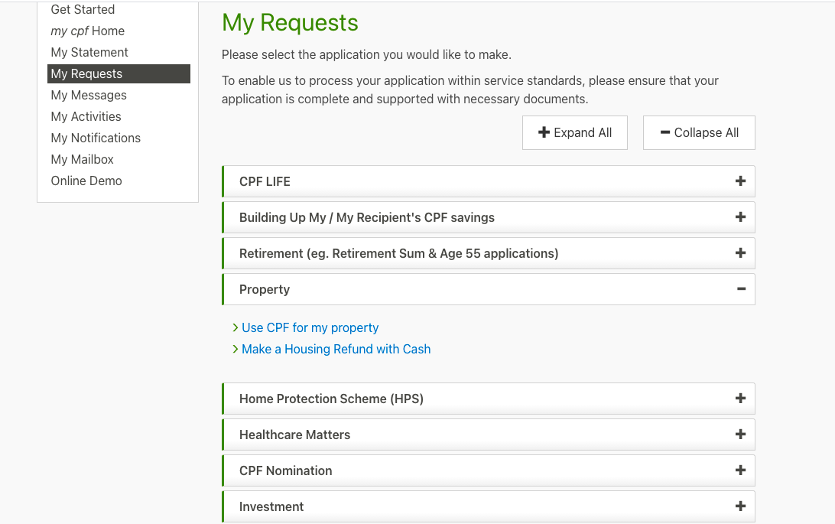Screen dimensions: 835x524
Task: Expand the Healthcare Matters section
Action: pos(489,434)
